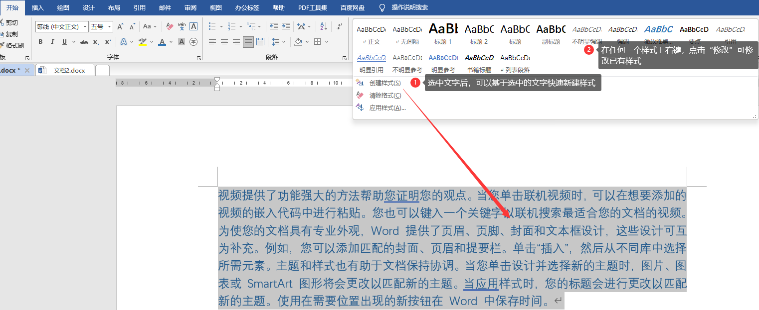
Task: Switch to the 文档2.docx document tab
Action: click(64, 70)
